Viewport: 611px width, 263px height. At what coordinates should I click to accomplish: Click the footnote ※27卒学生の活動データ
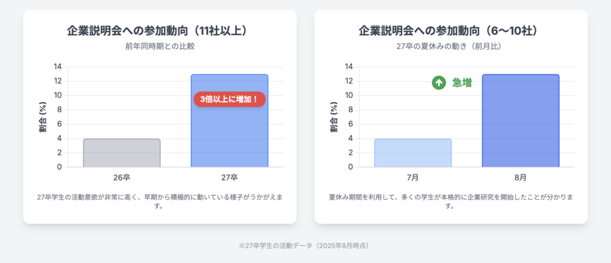click(305, 245)
